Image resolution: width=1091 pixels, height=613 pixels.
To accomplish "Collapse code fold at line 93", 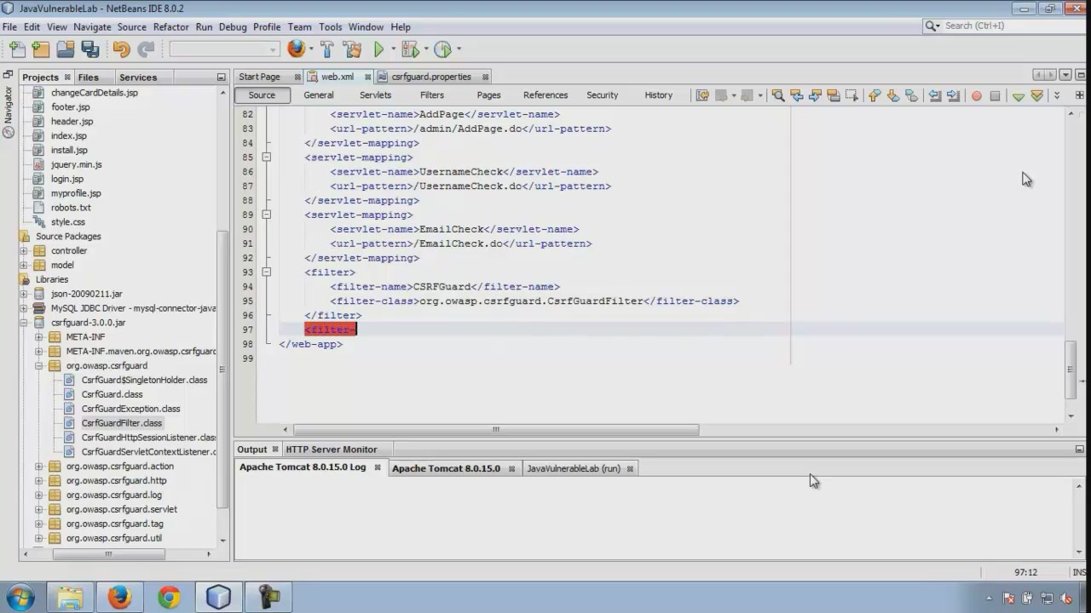I will click(266, 272).
